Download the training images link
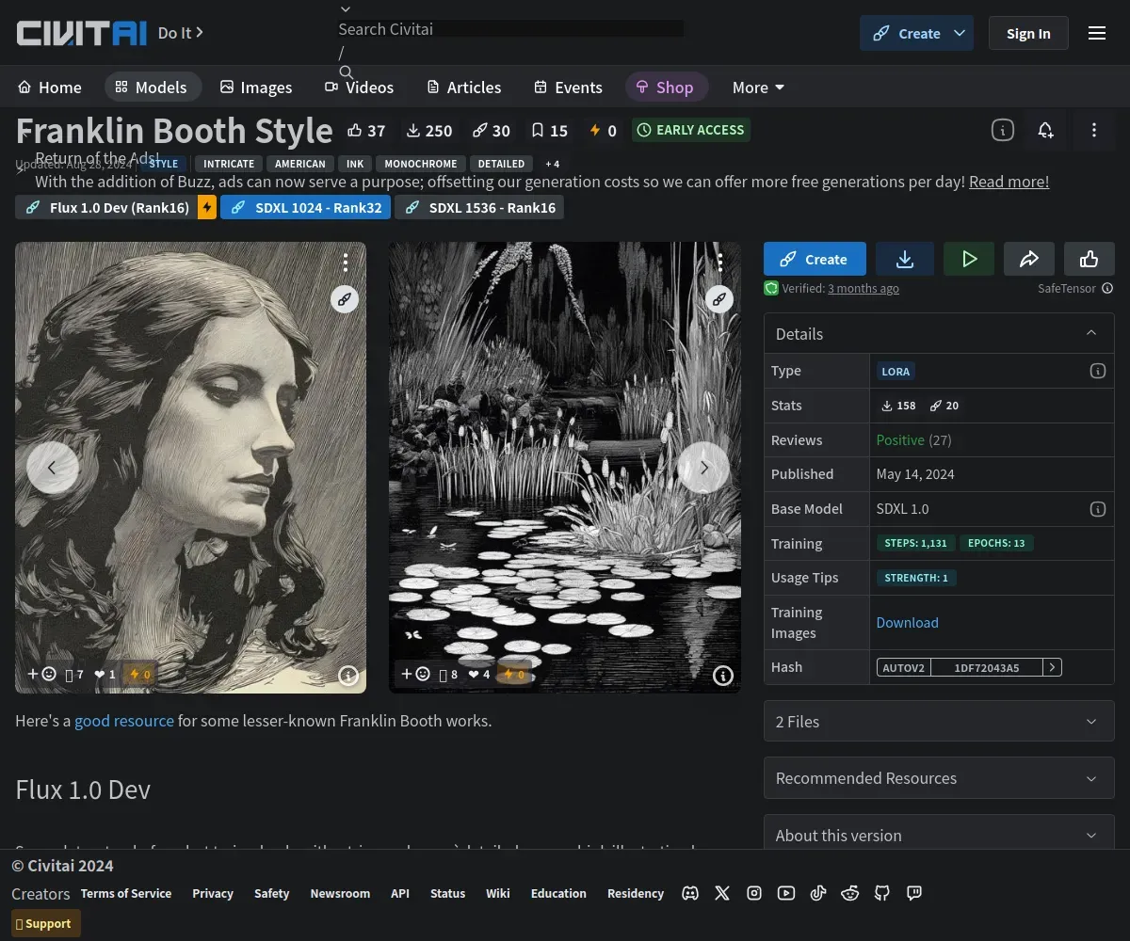 [907, 622]
